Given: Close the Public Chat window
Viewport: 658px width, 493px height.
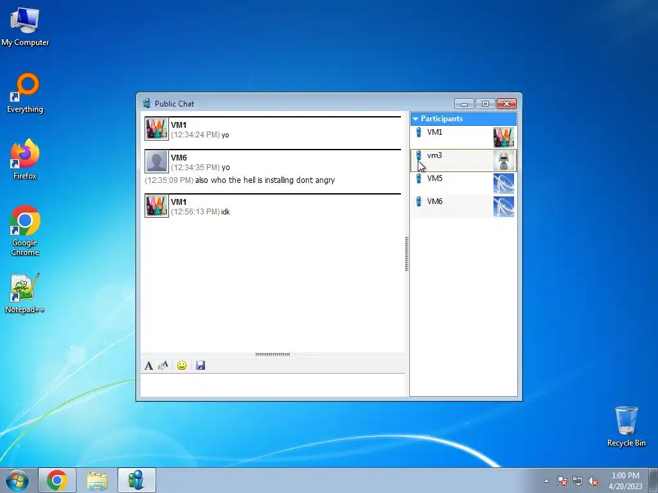Looking at the screenshot, I should (x=506, y=103).
